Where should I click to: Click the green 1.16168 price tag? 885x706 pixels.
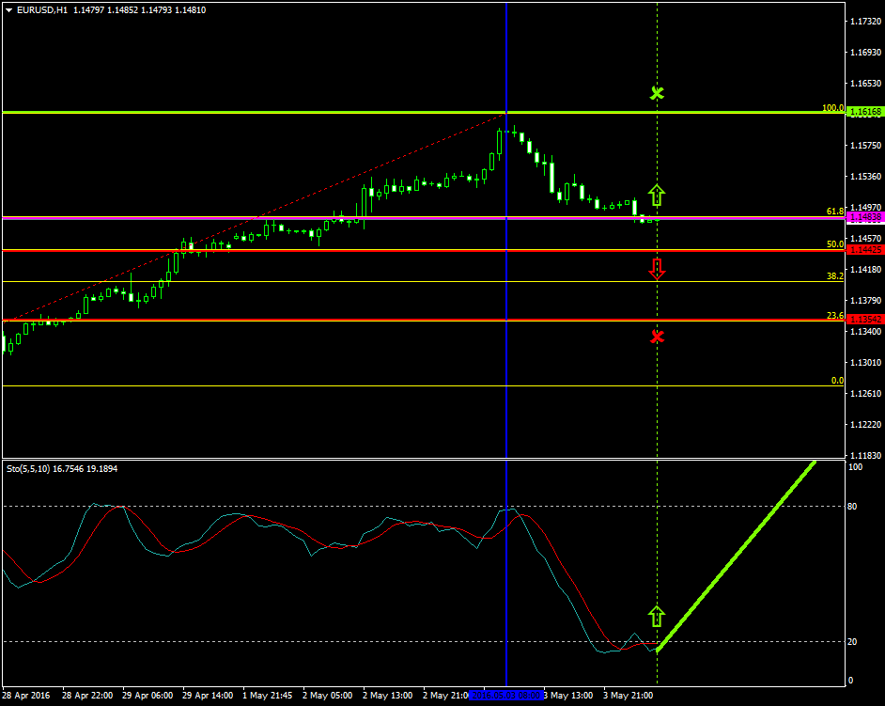pos(866,112)
